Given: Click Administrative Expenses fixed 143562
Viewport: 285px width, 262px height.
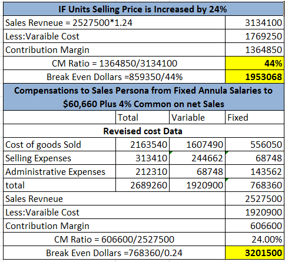Looking at the screenshot, I should point(254,171).
